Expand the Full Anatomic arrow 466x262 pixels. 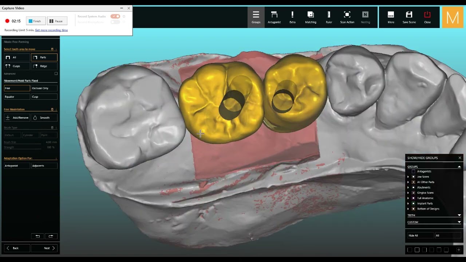pos(408,198)
